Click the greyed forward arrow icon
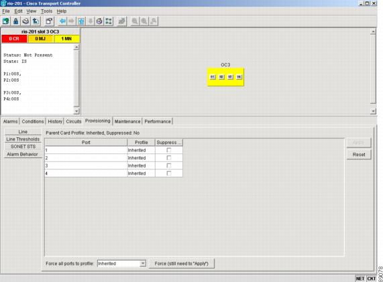The image size is (383, 282). [x=72, y=21]
